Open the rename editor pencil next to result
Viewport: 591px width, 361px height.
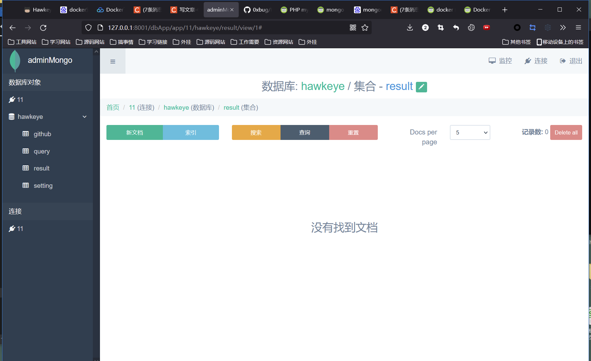coord(421,87)
